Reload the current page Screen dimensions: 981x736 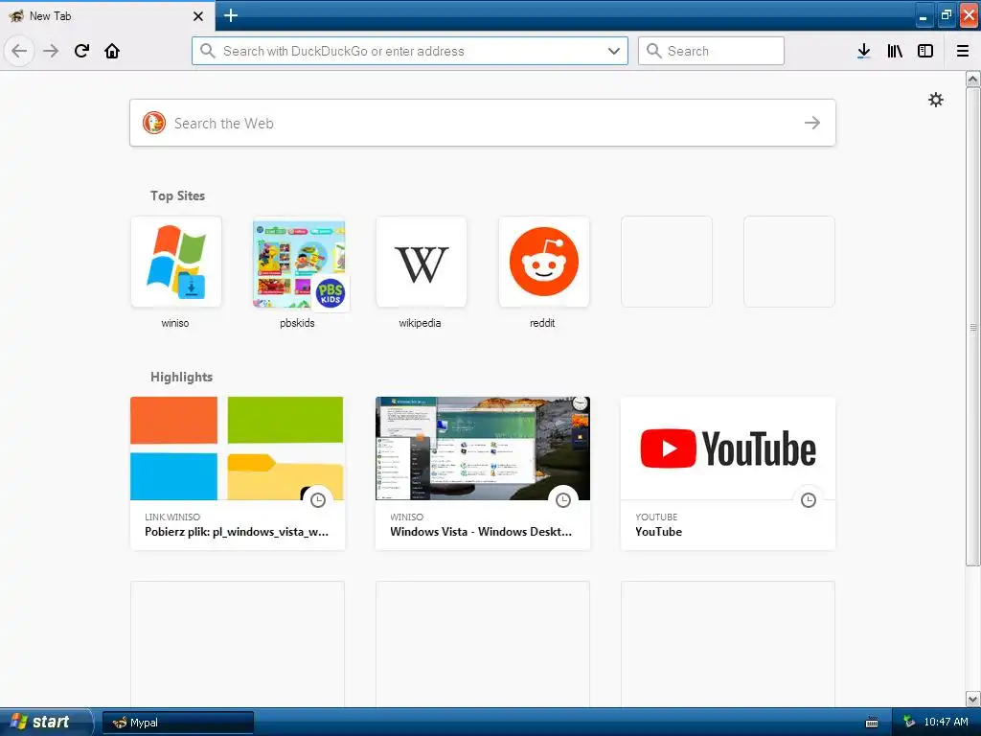(x=81, y=51)
